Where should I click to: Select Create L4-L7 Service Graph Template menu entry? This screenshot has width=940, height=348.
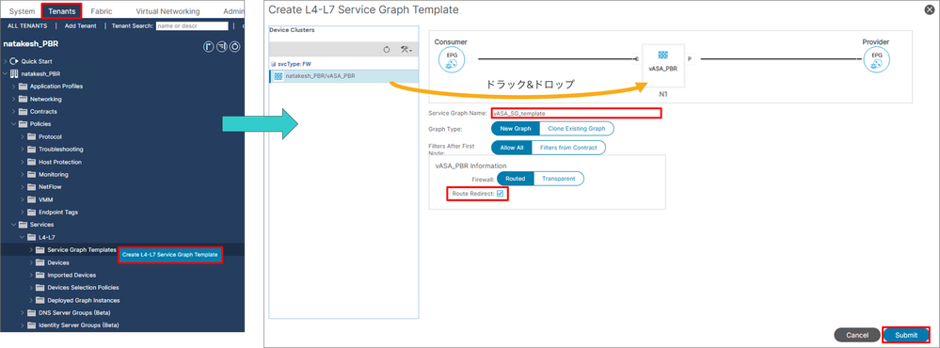[169, 255]
